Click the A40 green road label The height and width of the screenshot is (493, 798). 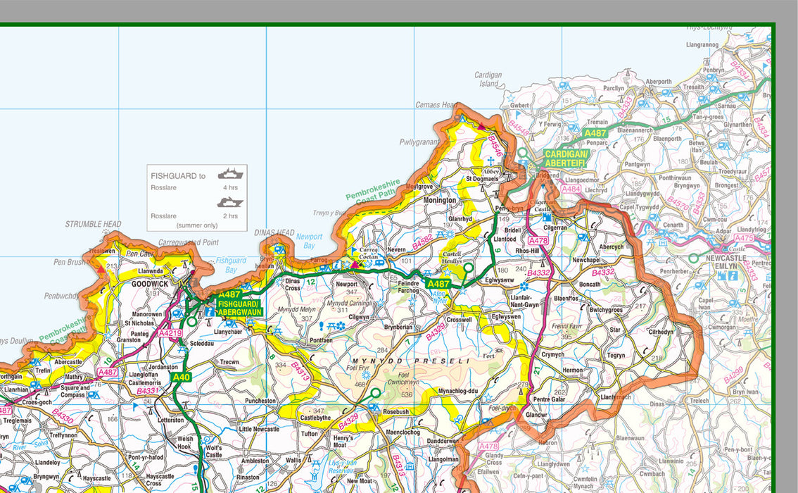pyautogui.click(x=181, y=377)
